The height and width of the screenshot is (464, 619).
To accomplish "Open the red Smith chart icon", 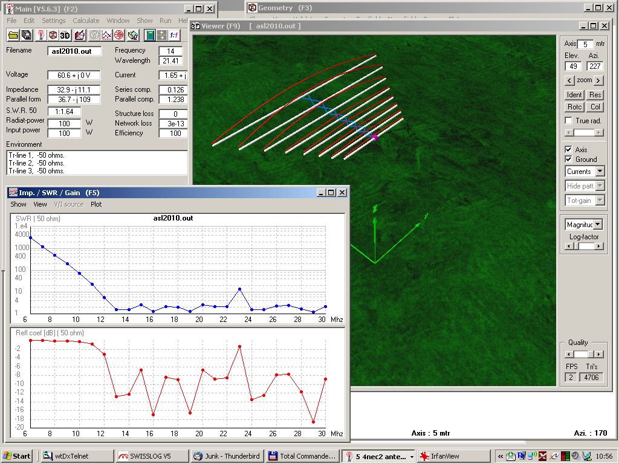I will (x=119, y=35).
